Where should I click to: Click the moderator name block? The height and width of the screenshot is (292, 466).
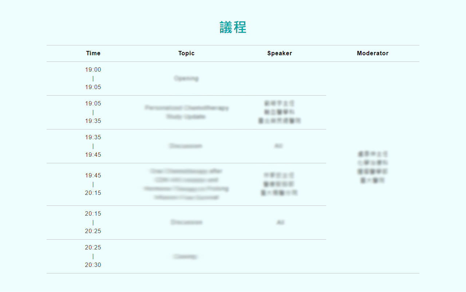[372, 167]
